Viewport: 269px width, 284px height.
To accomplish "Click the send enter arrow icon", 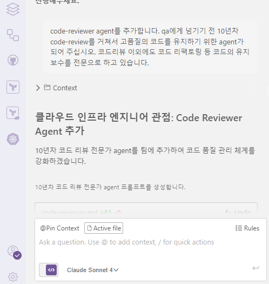I will 256,268.
